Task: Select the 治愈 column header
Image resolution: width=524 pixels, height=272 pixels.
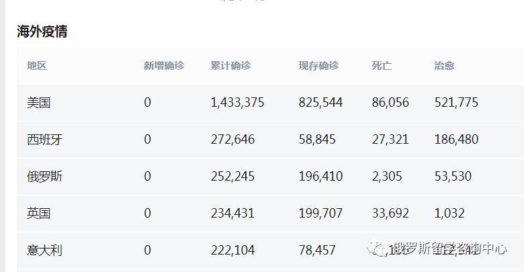Action: [x=444, y=66]
